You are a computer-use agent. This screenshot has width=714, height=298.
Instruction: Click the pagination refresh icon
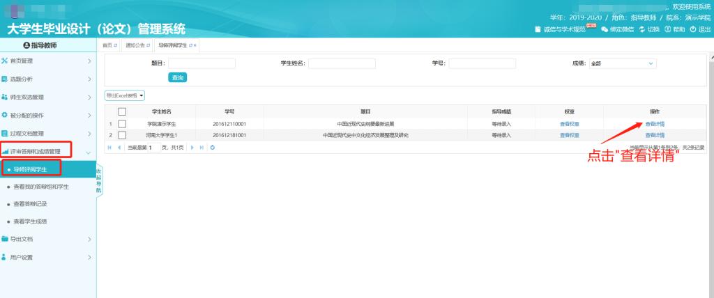(x=212, y=148)
